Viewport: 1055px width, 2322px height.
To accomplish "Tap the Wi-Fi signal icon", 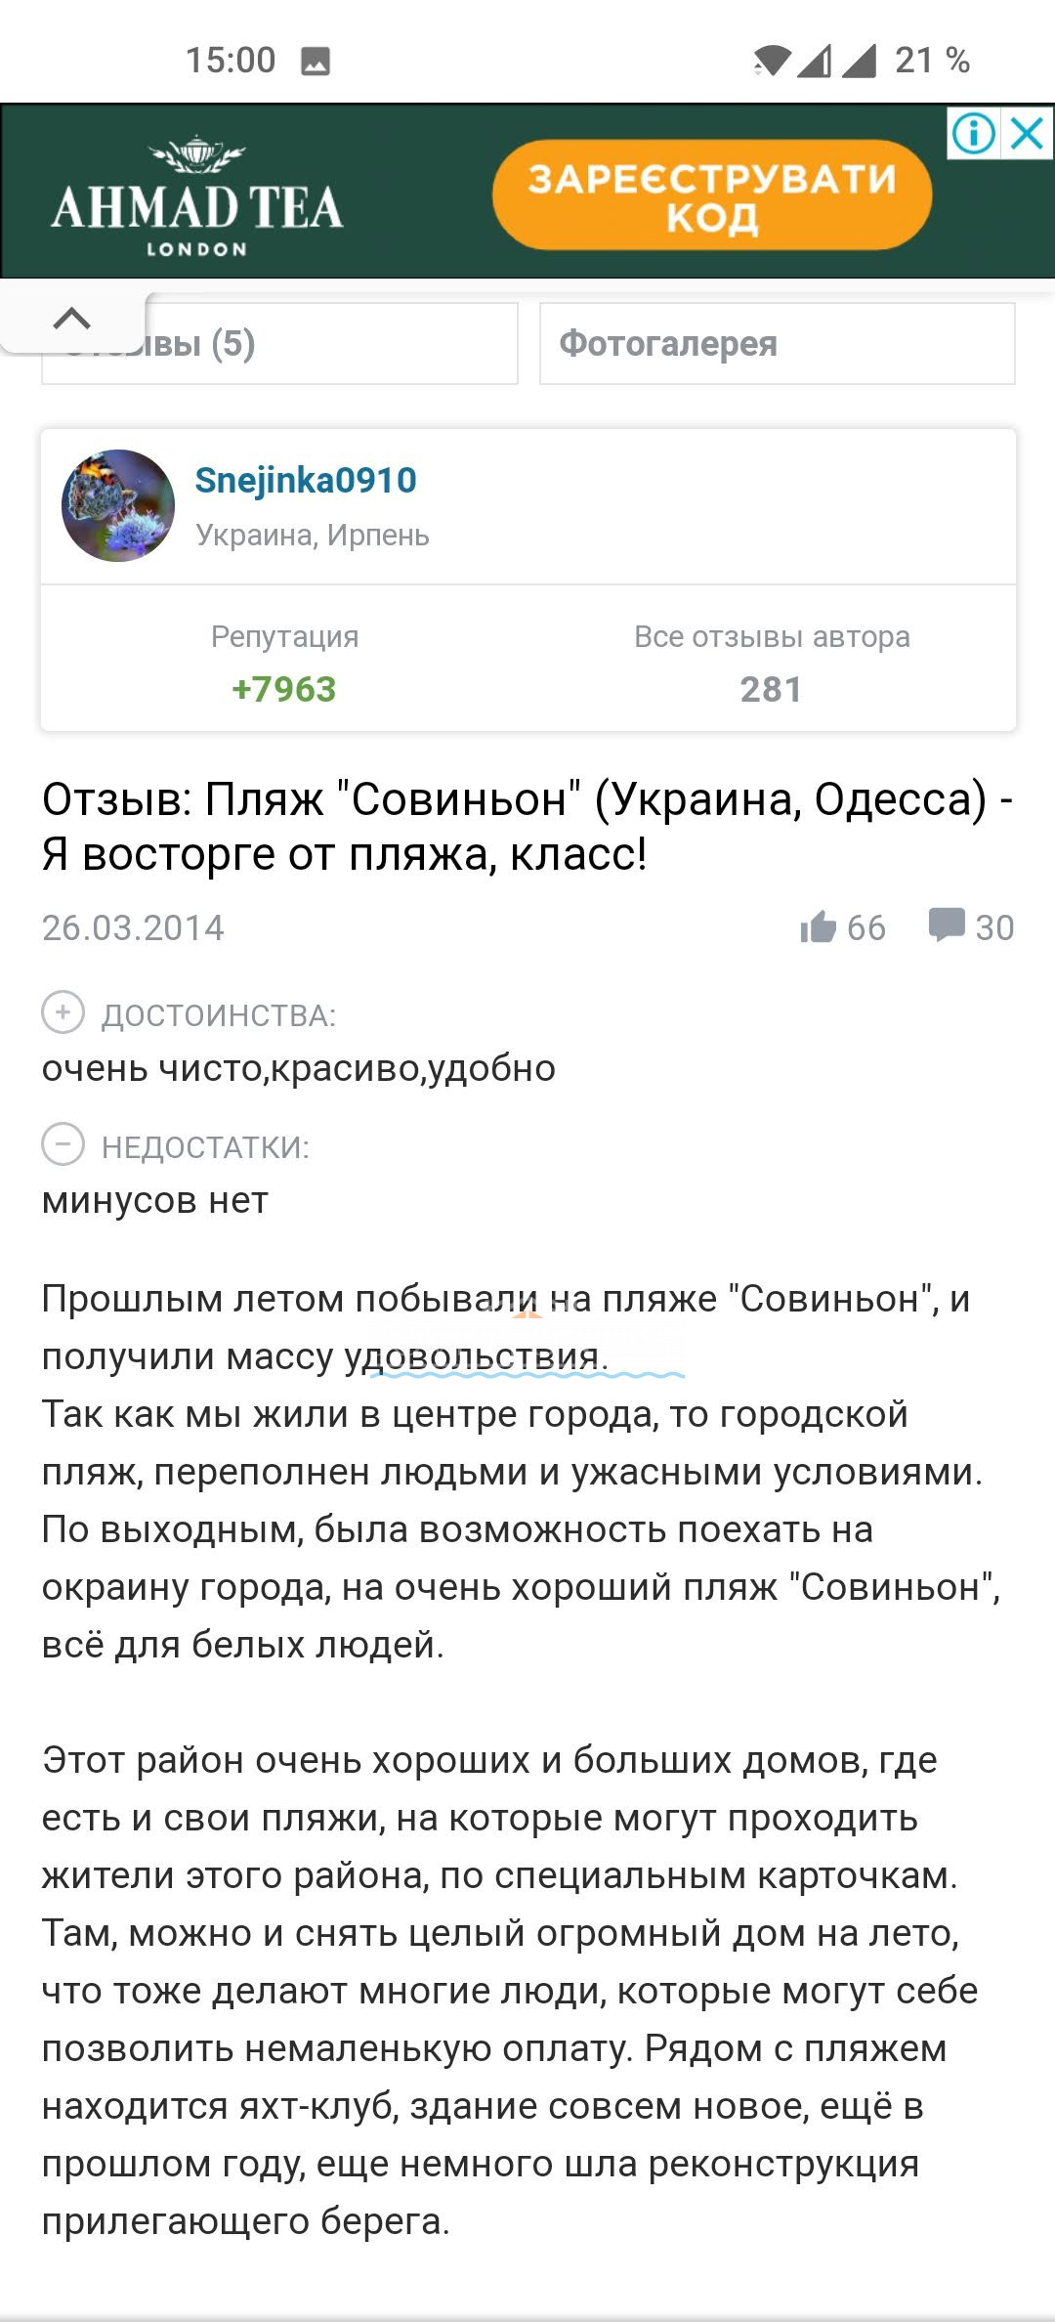I will pos(772,61).
